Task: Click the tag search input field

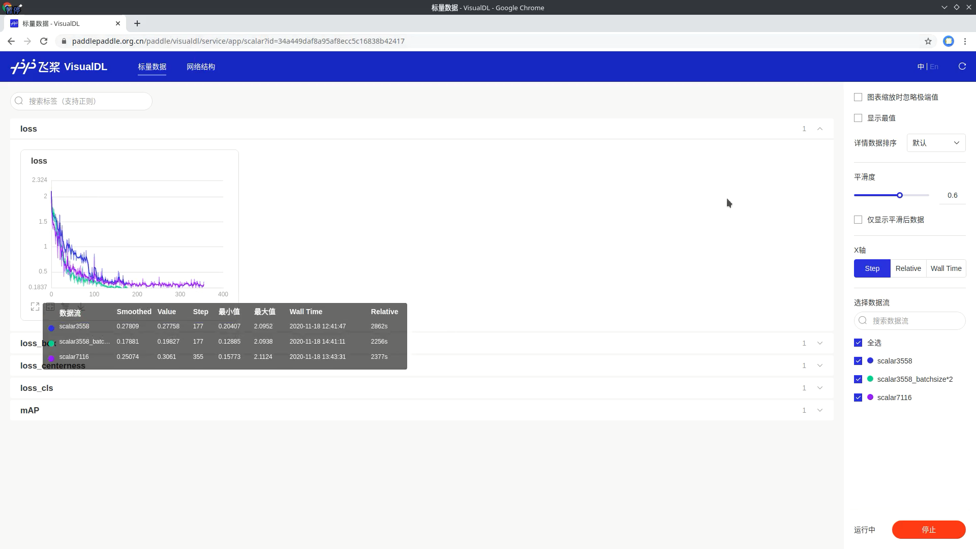Action: [81, 101]
